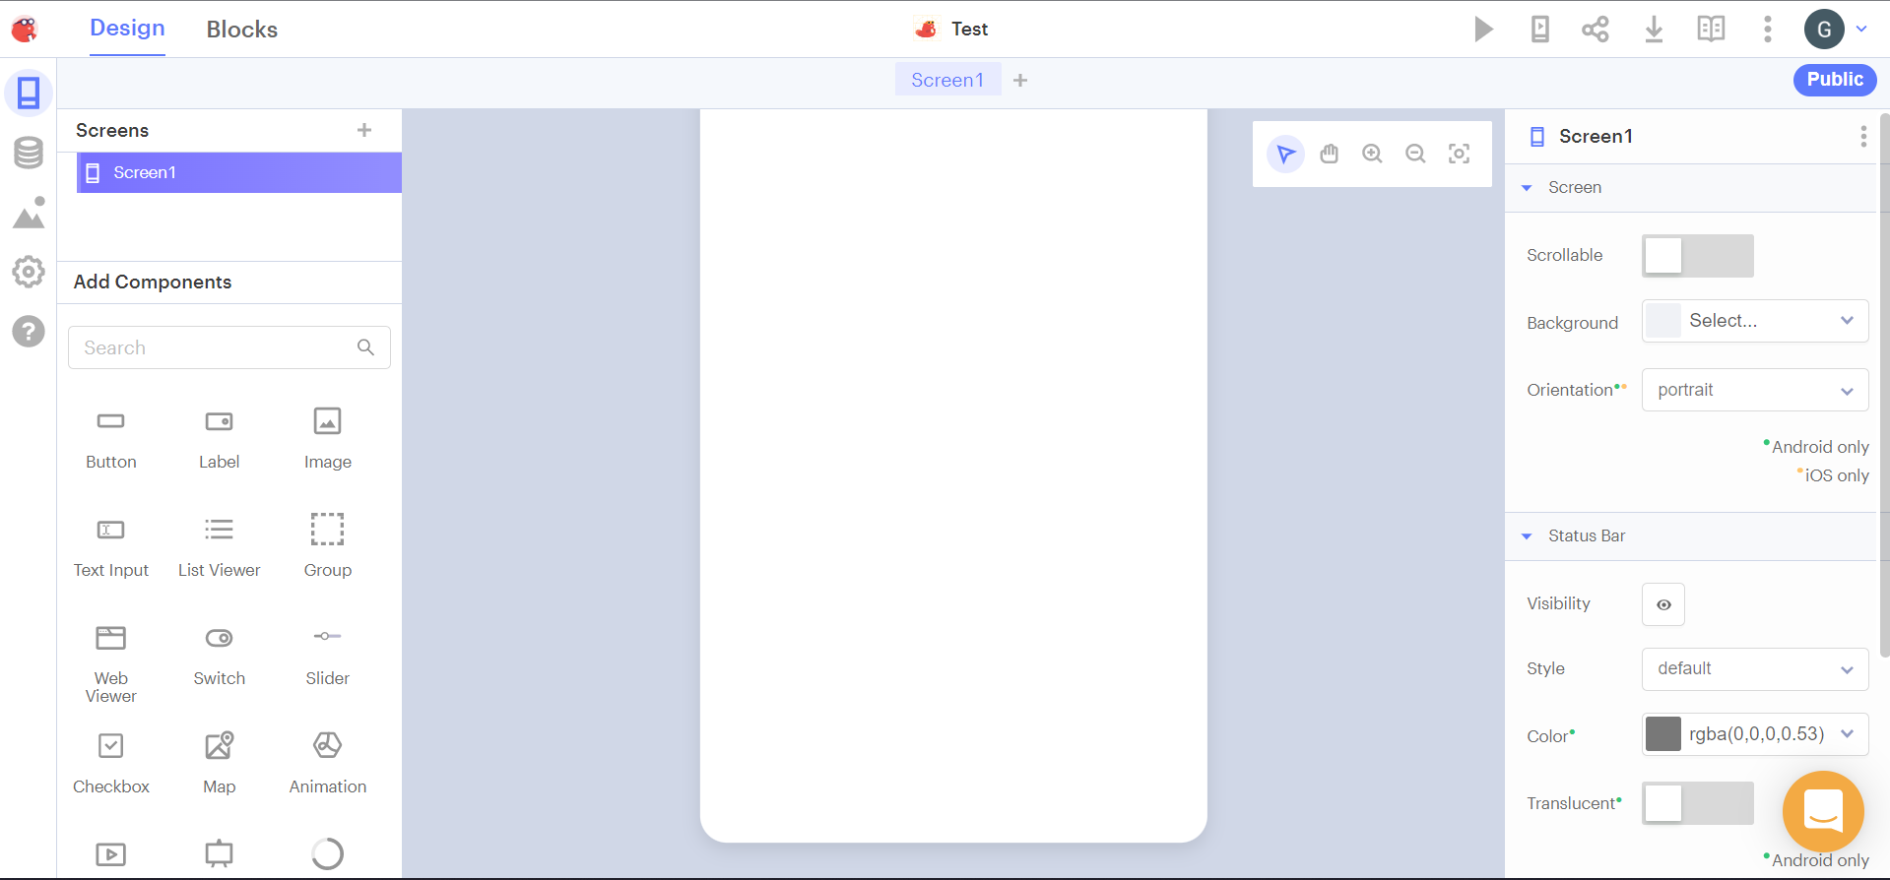Pick the Label component
The height and width of the screenshot is (880, 1890).
[x=219, y=439]
